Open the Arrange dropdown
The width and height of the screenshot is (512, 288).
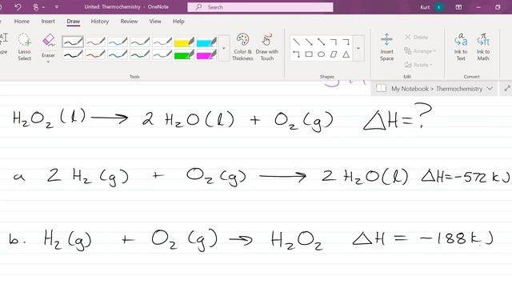(x=420, y=51)
